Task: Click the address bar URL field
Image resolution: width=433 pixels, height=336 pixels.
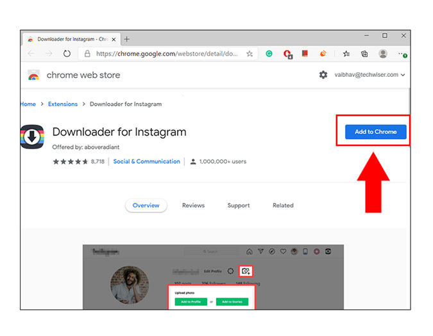Action: tap(167, 53)
